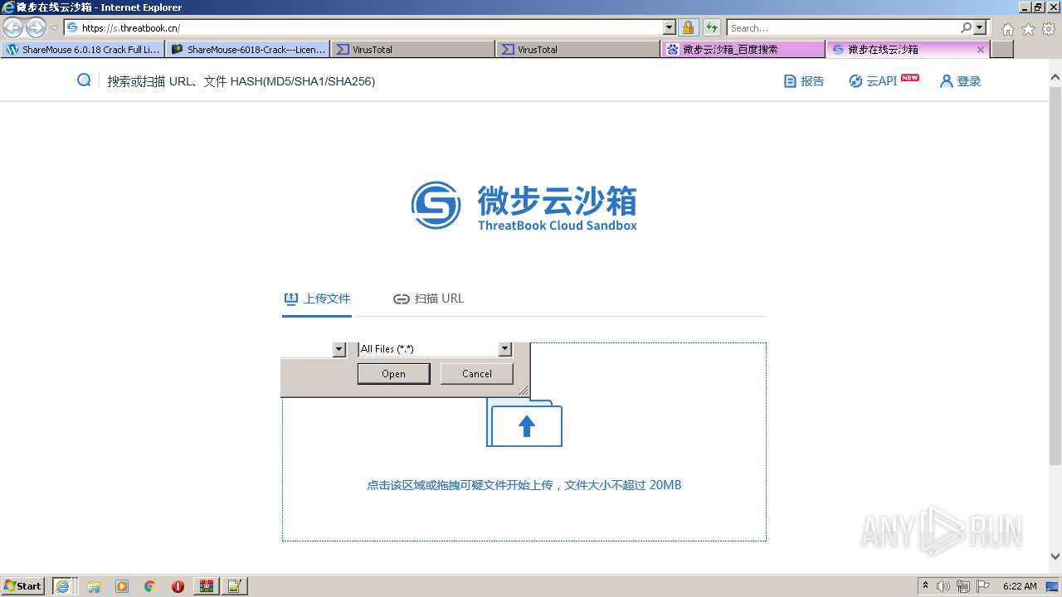
Task: Click the security lock icon in address bar
Action: 688,27
